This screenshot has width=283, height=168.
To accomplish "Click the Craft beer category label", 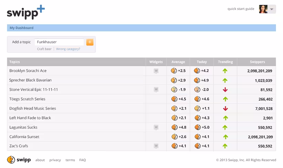I will [x=44, y=49].
